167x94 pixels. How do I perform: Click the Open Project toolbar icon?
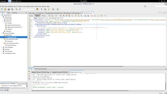[9, 9]
